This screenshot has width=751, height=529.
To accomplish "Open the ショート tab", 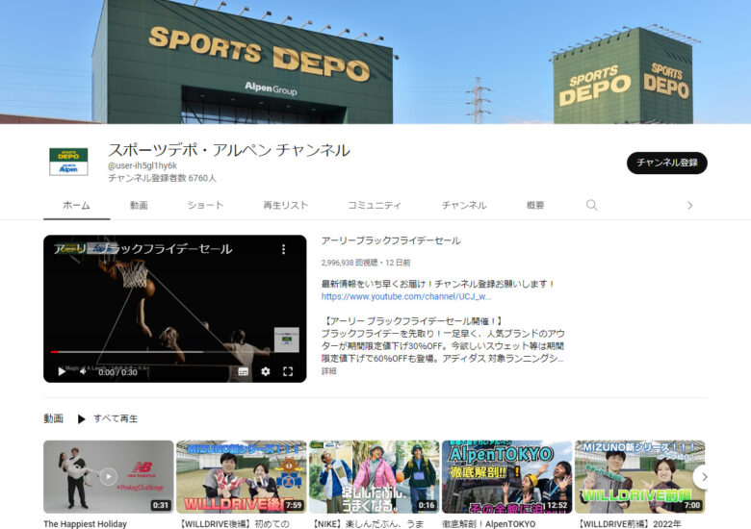I will pos(205,205).
